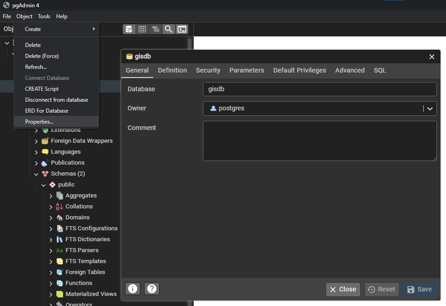The image size is (446, 306).
Task: Open the Default Privileges tab
Action: [300, 70]
